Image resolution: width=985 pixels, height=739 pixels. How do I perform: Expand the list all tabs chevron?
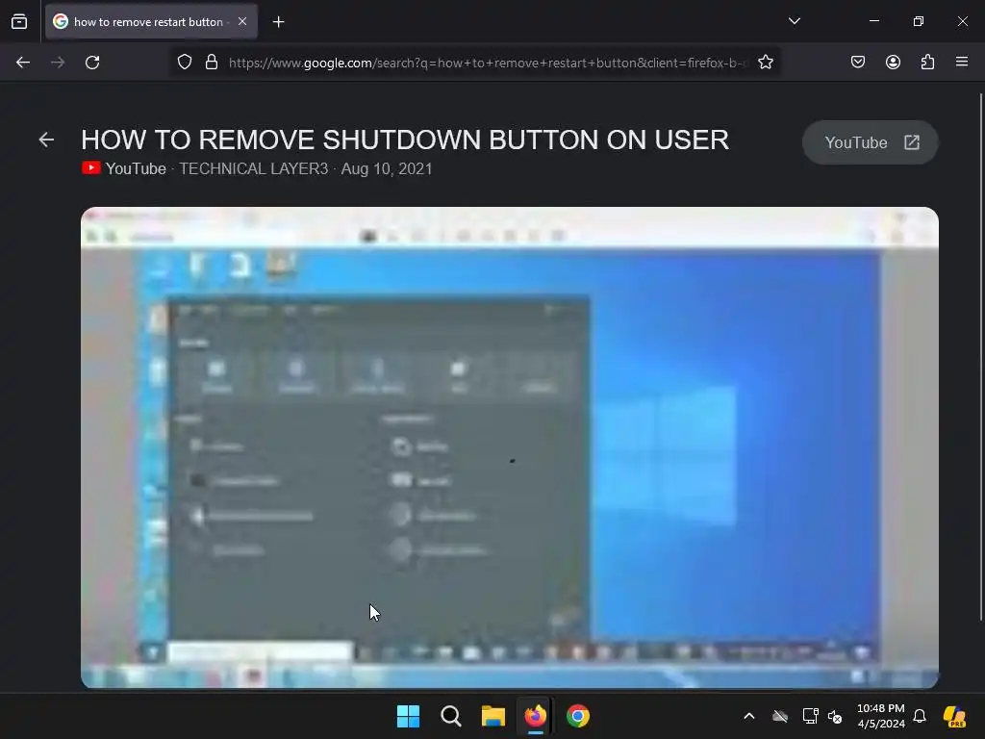794,21
